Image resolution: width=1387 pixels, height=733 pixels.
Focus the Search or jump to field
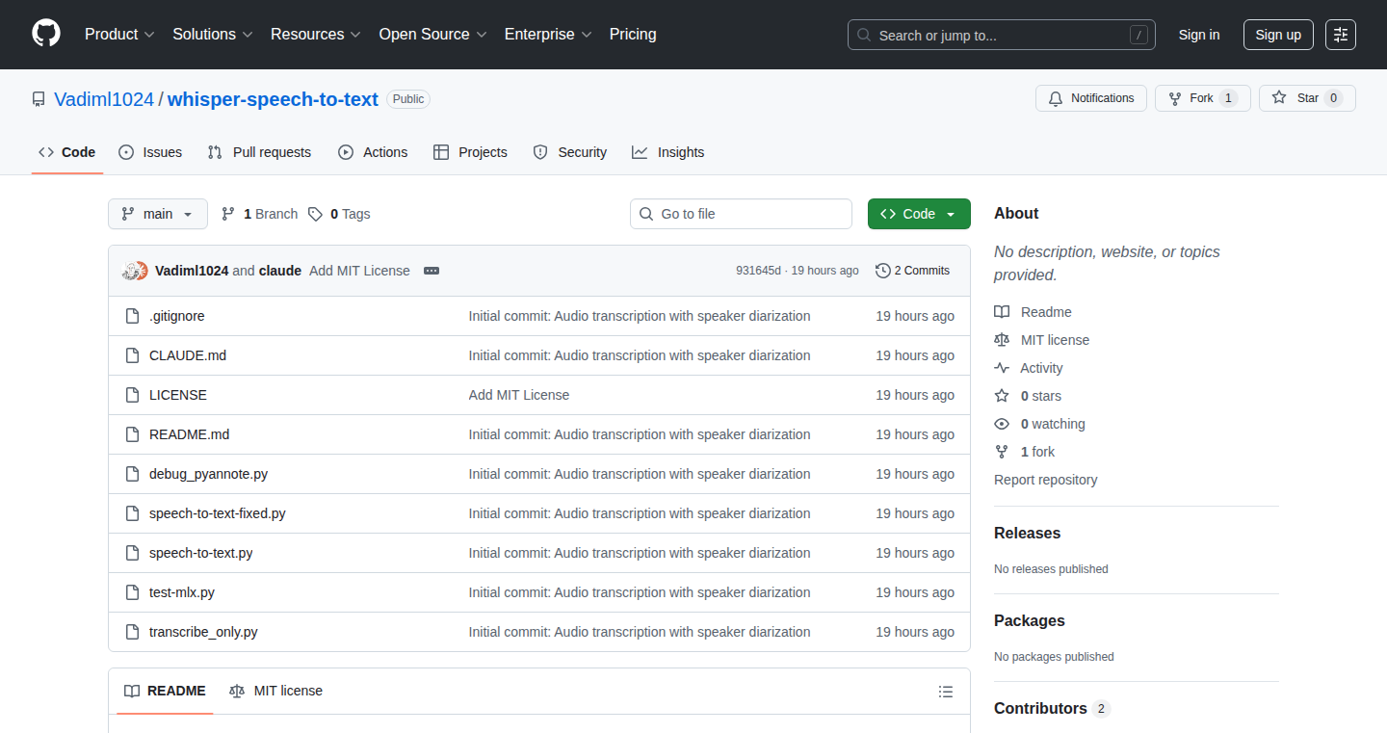[x=1002, y=35]
